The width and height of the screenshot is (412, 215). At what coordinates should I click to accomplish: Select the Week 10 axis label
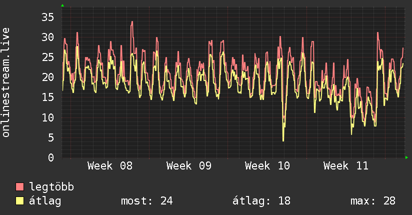267,166
